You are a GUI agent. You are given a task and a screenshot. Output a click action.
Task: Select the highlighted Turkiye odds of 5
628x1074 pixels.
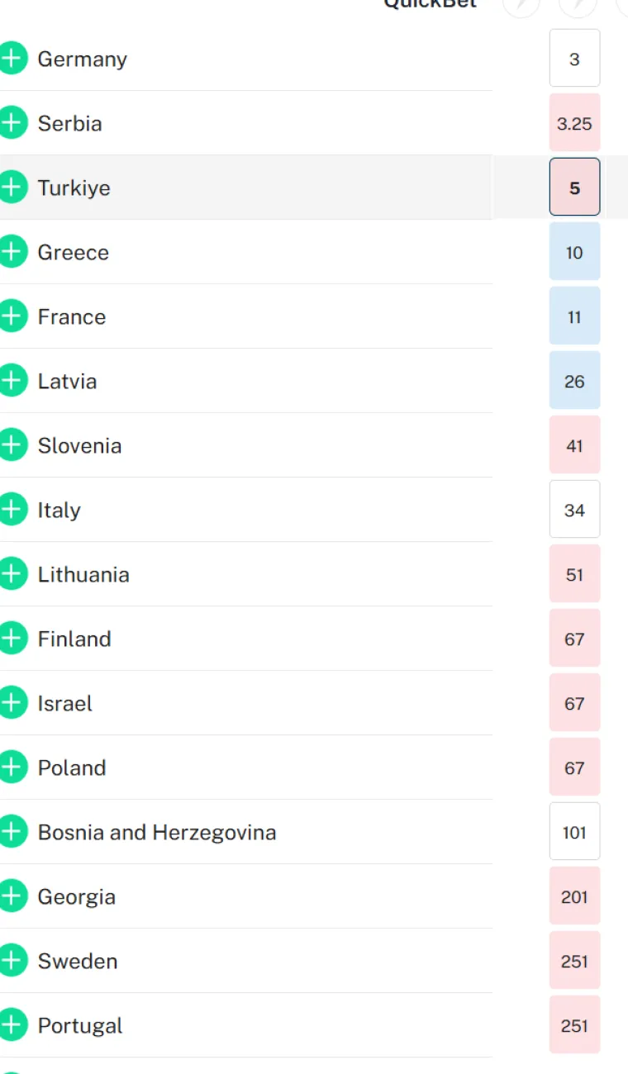click(x=574, y=188)
